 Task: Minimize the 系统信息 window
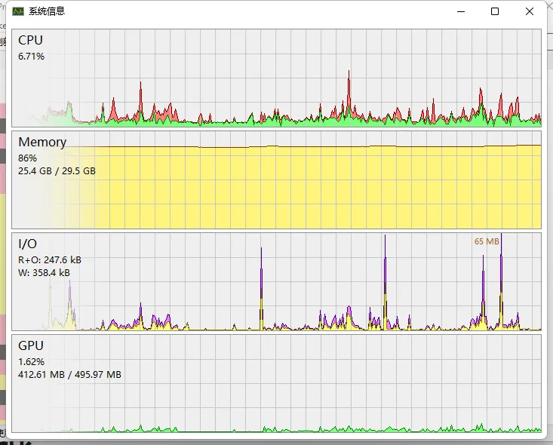[461, 11]
